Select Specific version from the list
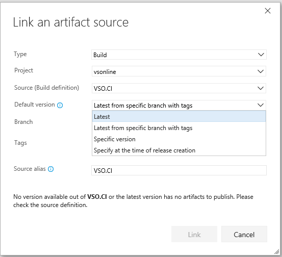The image size is (282, 257). [179, 139]
